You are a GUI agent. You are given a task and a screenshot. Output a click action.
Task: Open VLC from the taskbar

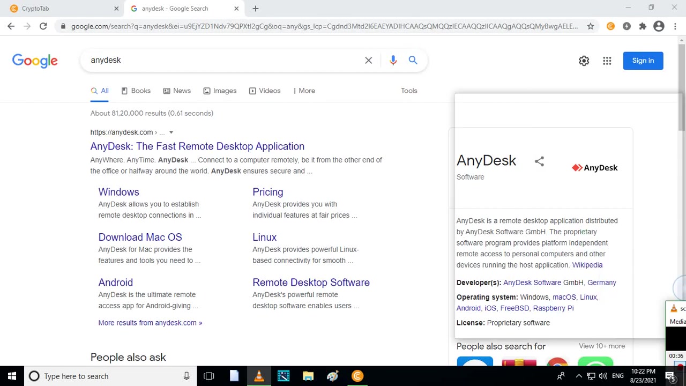pos(259,376)
